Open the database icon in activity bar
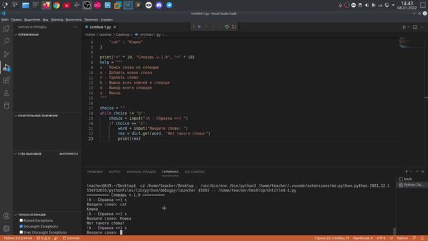The image size is (428, 241). click(x=6, y=106)
